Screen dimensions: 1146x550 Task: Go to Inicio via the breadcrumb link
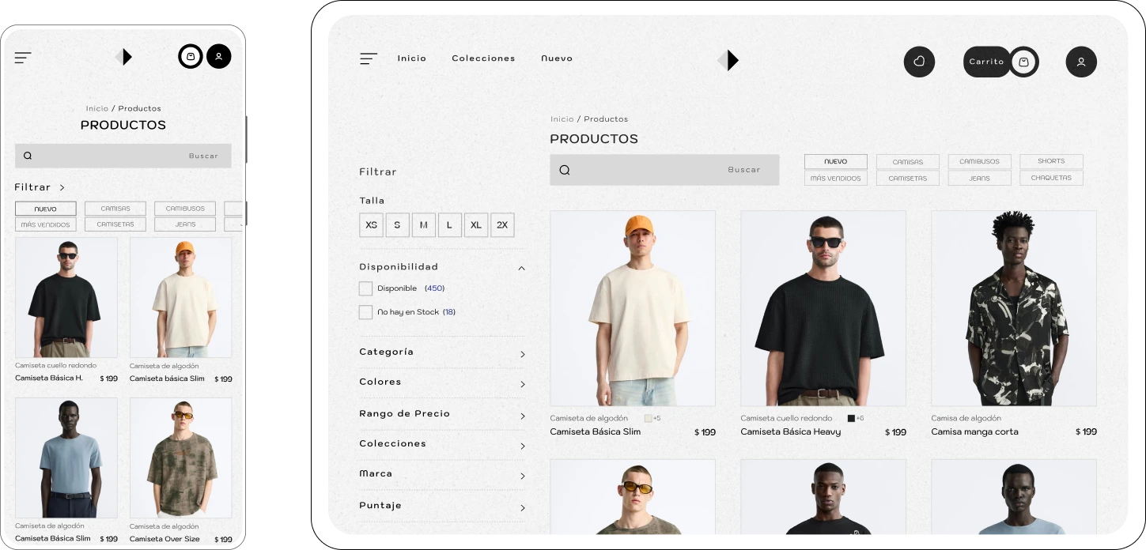[x=562, y=119]
